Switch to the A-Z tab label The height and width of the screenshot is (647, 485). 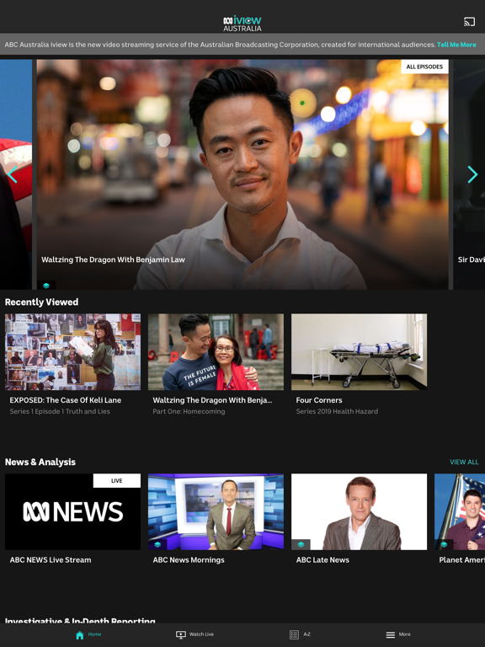tap(306, 634)
